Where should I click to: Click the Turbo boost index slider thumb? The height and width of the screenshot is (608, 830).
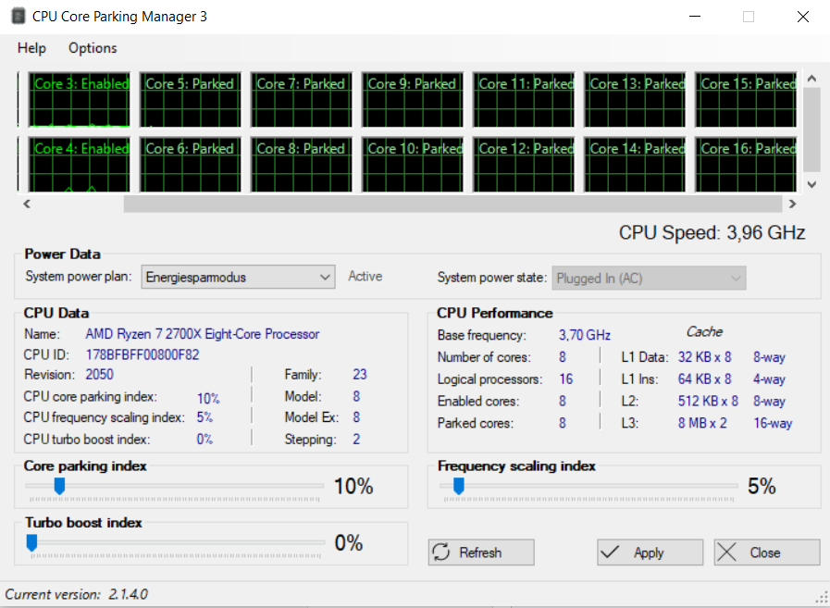[x=31, y=543]
